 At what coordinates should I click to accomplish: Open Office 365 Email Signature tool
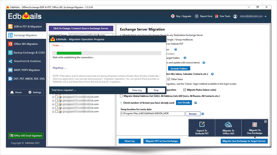click(26, 135)
